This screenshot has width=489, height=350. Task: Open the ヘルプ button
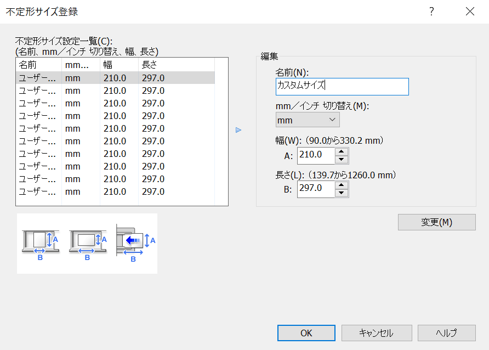446,333
